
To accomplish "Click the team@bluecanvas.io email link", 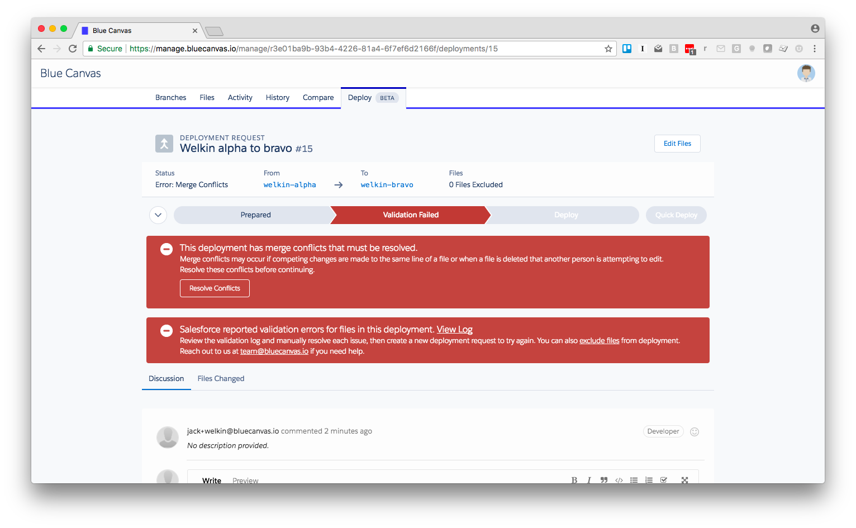I will pos(274,351).
